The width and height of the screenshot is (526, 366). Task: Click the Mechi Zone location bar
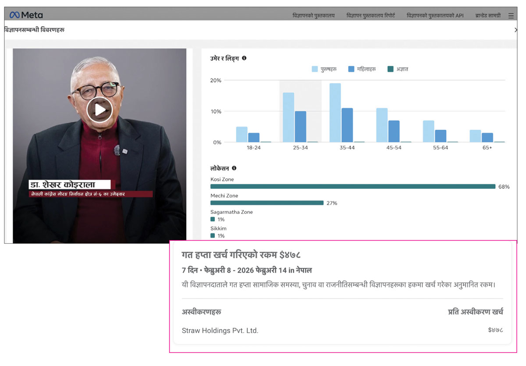tap(267, 203)
